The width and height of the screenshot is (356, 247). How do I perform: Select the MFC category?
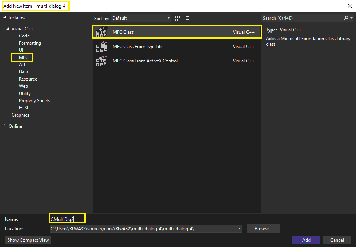[23, 57]
